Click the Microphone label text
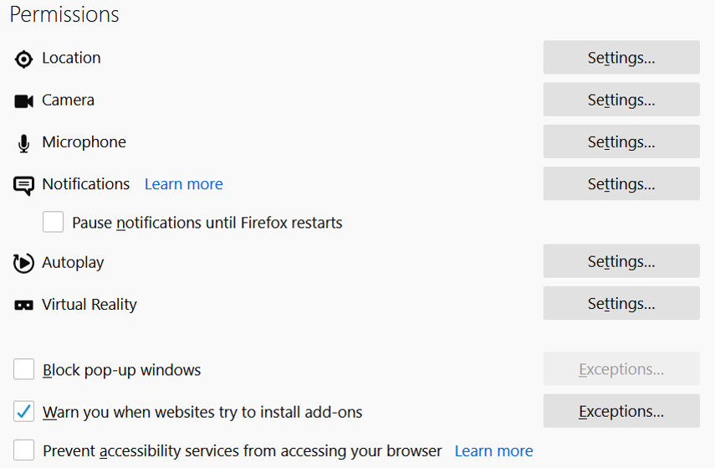The height and width of the screenshot is (468, 715). 84,142
